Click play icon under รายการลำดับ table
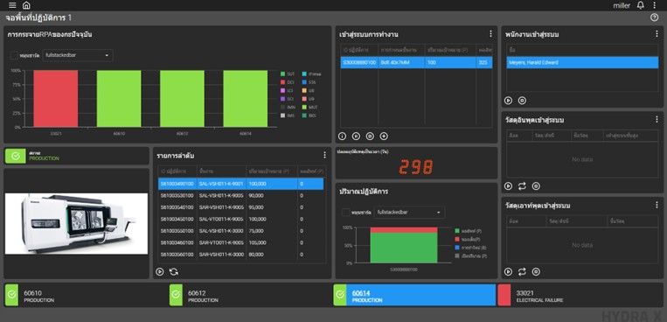This screenshot has width=667, height=322. [x=159, y=272]
